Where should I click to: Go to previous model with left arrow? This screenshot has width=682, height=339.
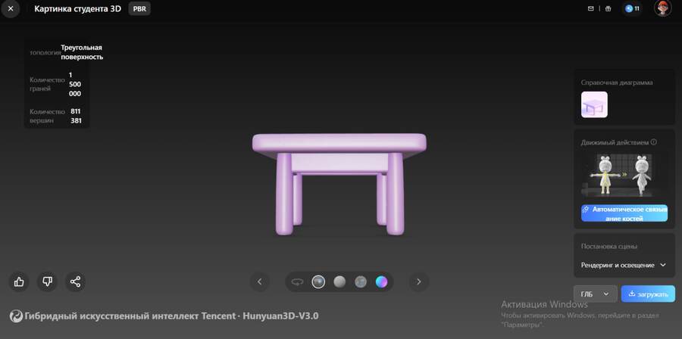pyautogui.click(x=260, y=281)
